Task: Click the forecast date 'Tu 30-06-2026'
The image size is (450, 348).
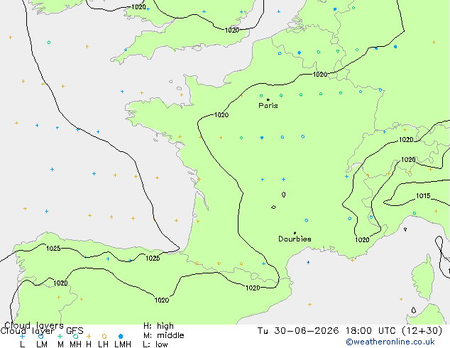Action: click(x=298, y=331)
